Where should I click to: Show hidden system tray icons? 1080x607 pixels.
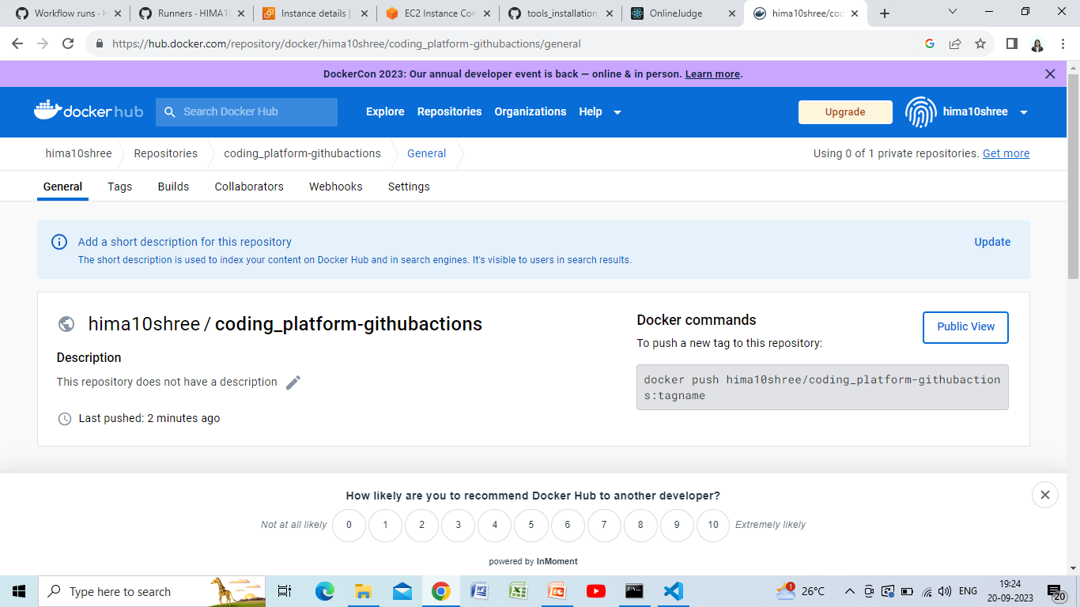click(x=850, y=591)
